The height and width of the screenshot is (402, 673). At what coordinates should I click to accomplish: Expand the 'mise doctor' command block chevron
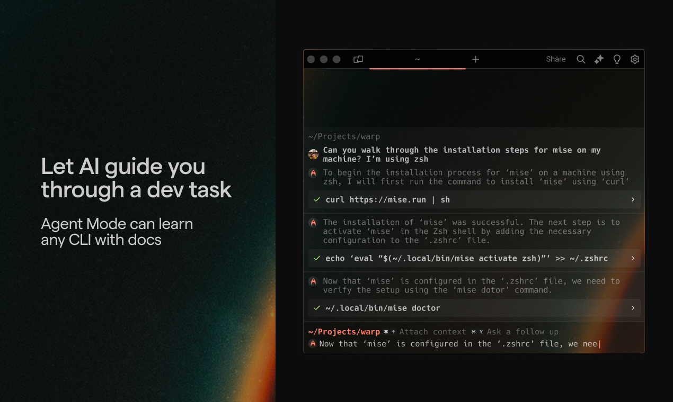click(633, 308)
